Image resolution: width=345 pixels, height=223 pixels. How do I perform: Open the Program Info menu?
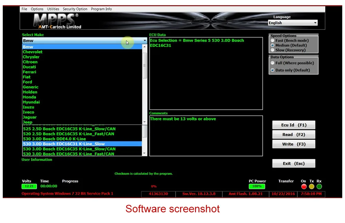[x=101, y=9]
